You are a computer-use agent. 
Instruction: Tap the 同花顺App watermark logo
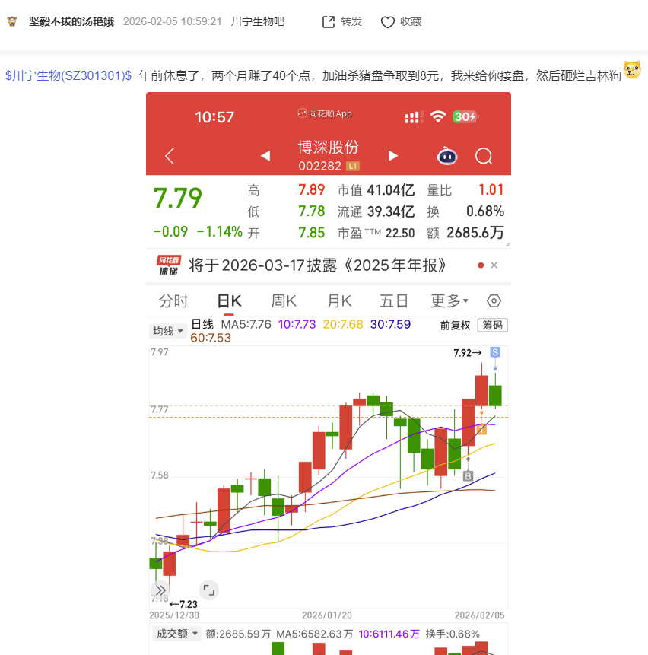click(325, 113)
